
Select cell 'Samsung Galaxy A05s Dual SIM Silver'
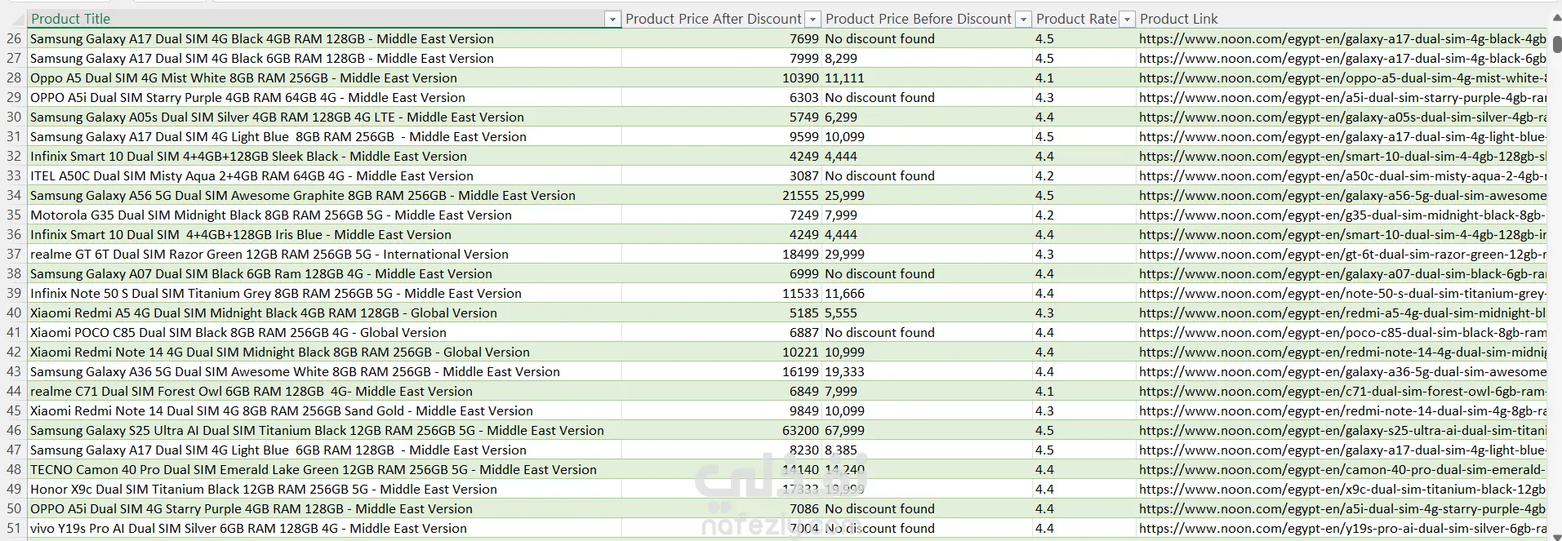(x=325, y=117)
